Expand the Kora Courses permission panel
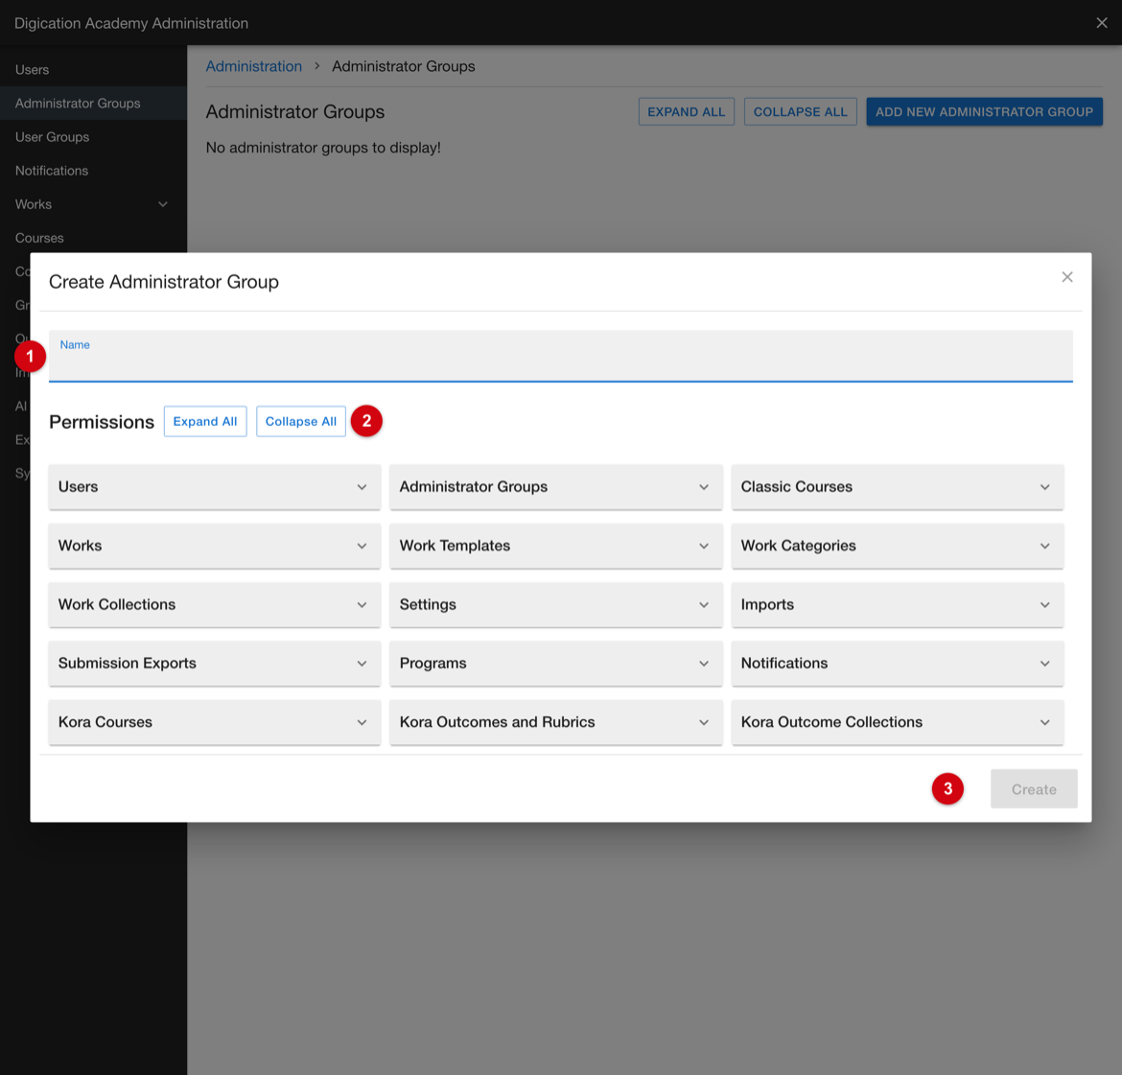Screen dimensions: 1122x1075 click(x=214, y=722)
